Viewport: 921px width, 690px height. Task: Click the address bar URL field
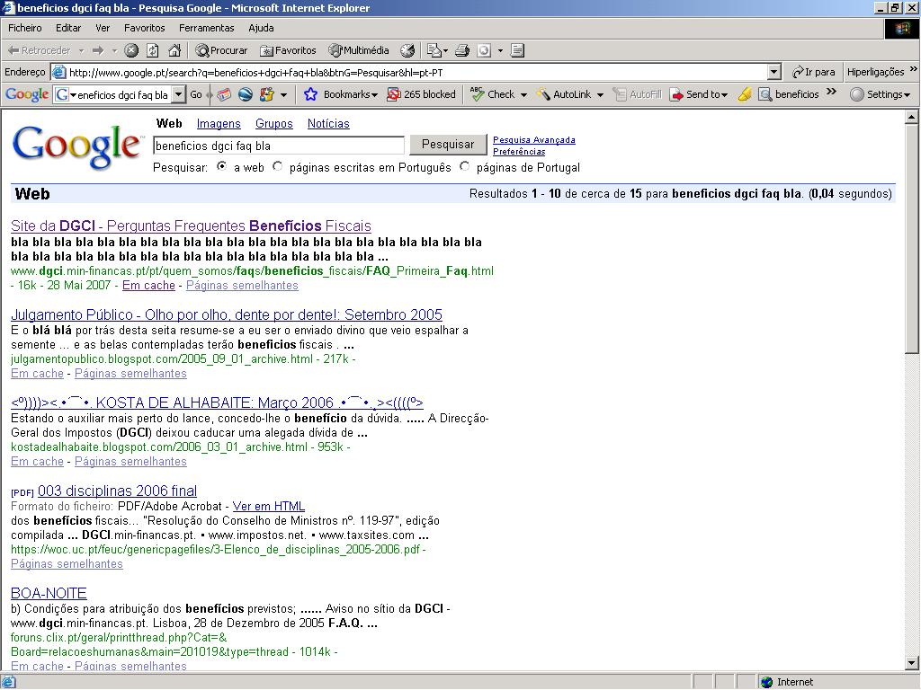(x=417, y=72)
